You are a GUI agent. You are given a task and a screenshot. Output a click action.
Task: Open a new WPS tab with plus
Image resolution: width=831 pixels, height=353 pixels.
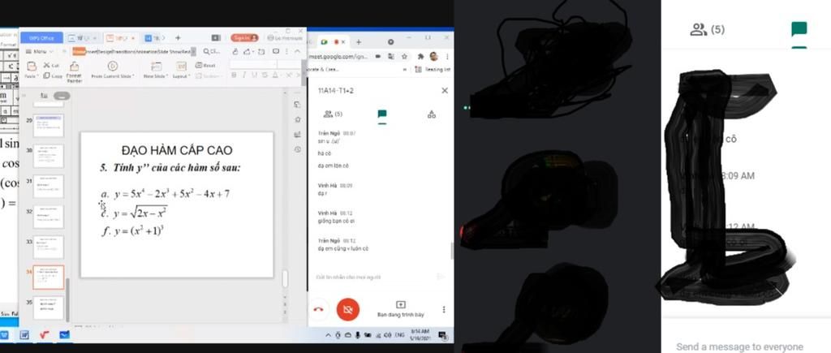(x=178, y=38)
